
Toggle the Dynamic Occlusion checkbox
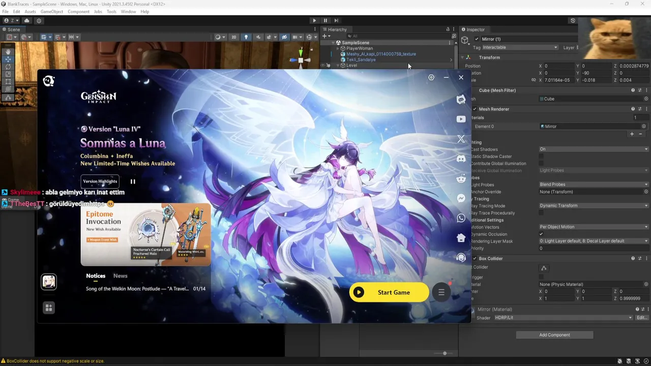[x=541, y=234]
